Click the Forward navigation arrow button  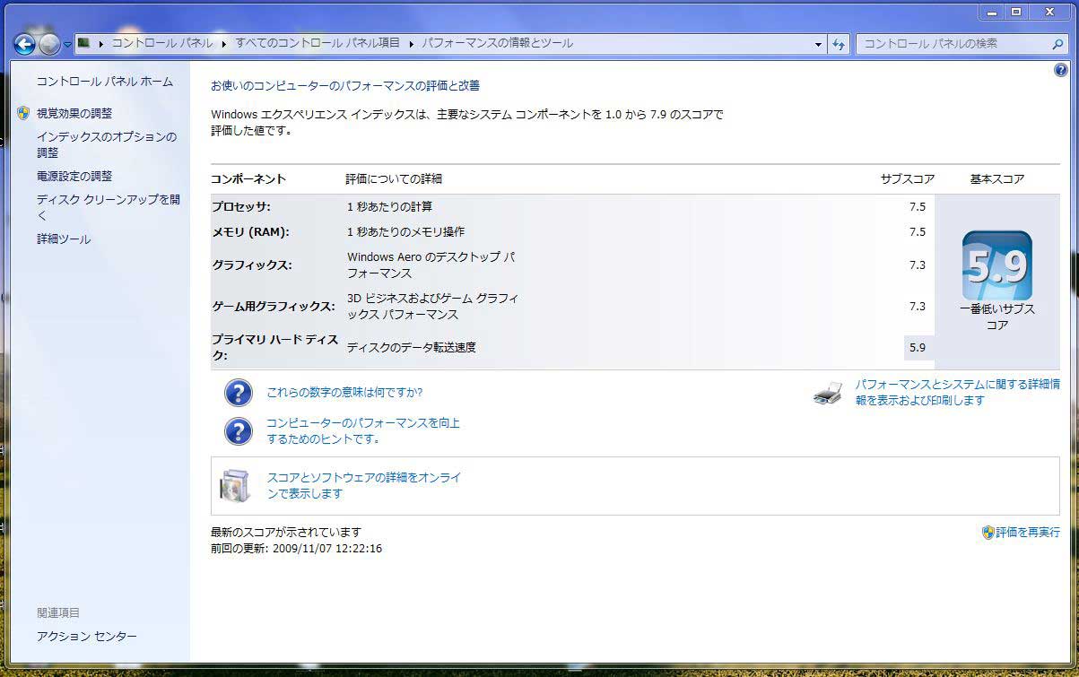[49, 43]
